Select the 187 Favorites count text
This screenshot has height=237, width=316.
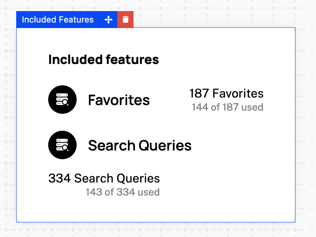click(x=227, y=94)
